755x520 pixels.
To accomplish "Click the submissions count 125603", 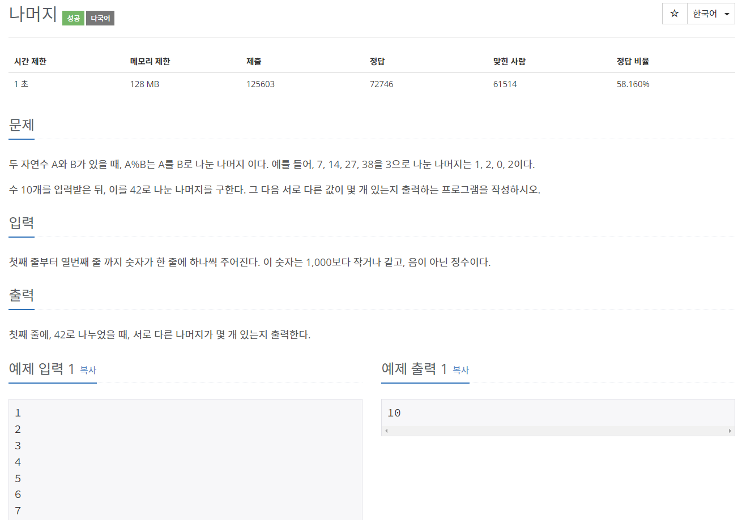I will click(x=261, y=84).
